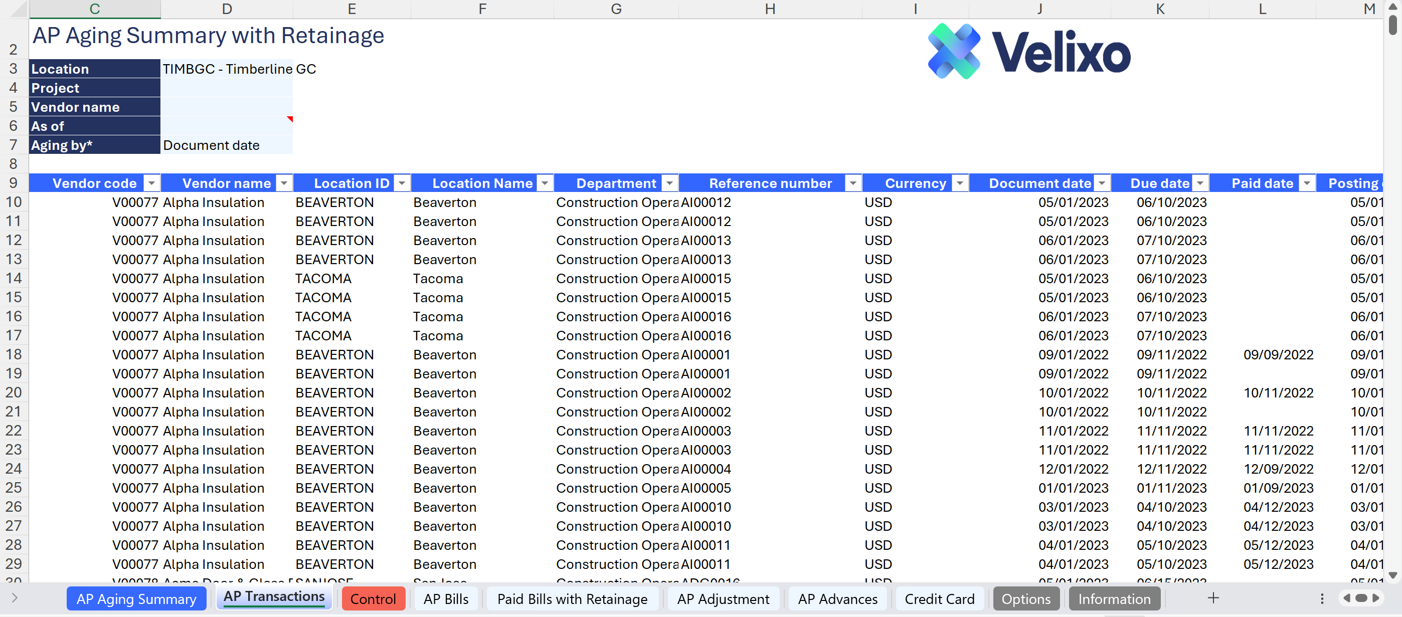
Task: Open Location ID column filter dropdown
Action: pyautogui.click(x=402, y=183)
